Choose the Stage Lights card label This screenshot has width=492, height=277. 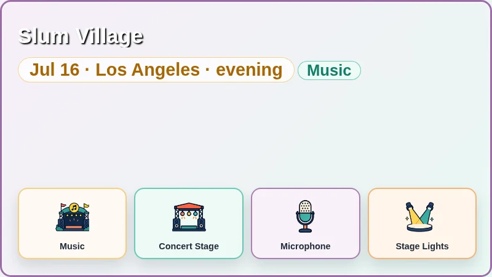pyautogui.click(x=422, y=246)
